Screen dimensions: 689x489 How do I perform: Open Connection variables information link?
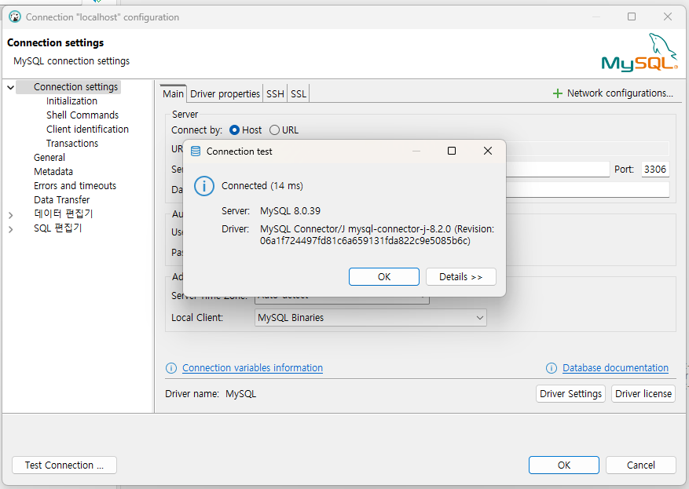[252, 368]
